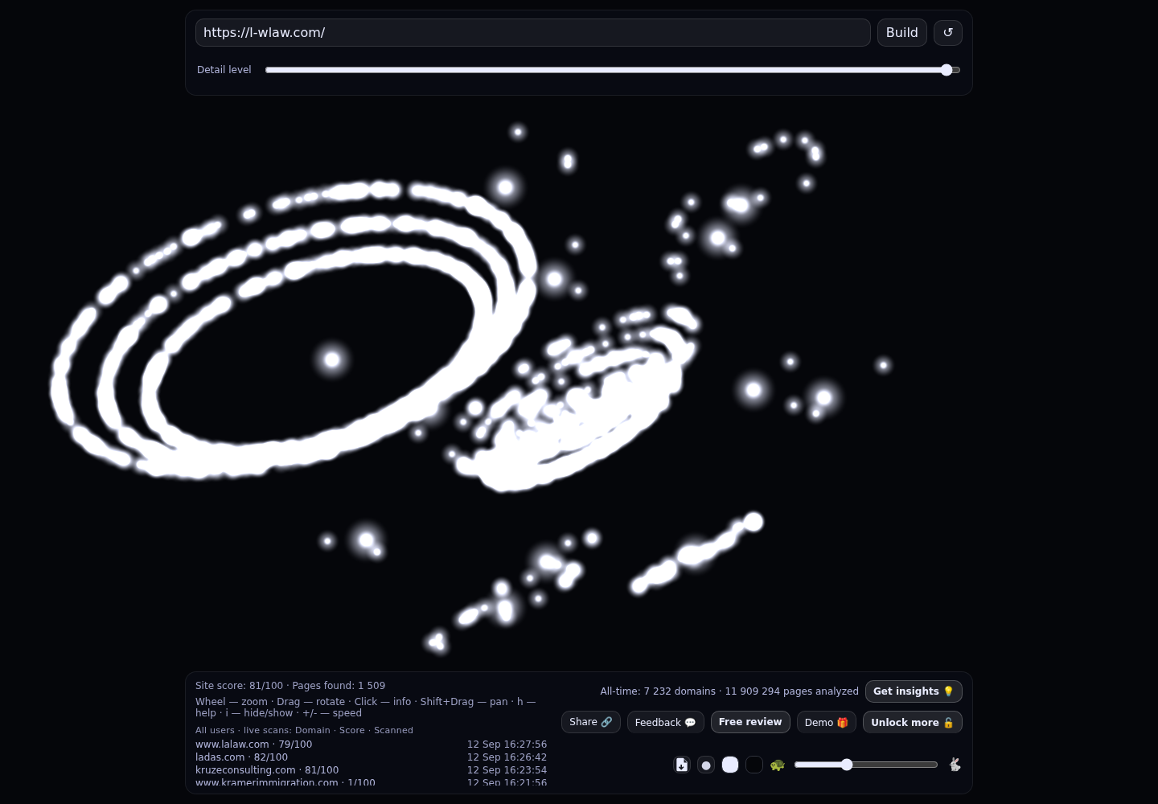The height and width of the screenshot is (804, 1158).
Task: Adjust the Detail level slider
Action: (613, 70)
